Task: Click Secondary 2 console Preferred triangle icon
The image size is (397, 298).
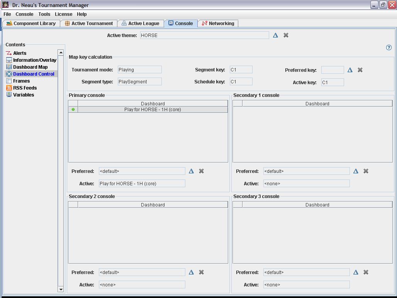Action: [x=191, y=272]
